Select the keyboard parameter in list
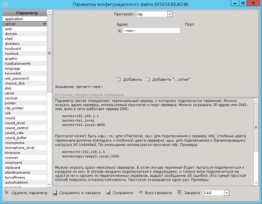262x204 pixels. point(13,49)
